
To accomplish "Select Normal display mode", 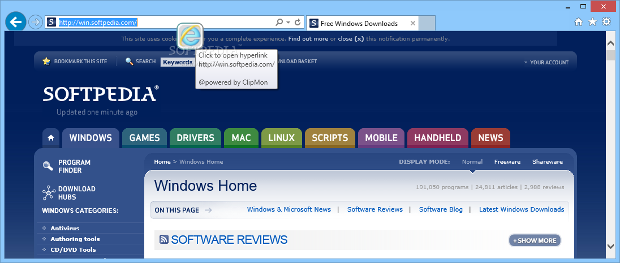I will [x=472, y=161].
